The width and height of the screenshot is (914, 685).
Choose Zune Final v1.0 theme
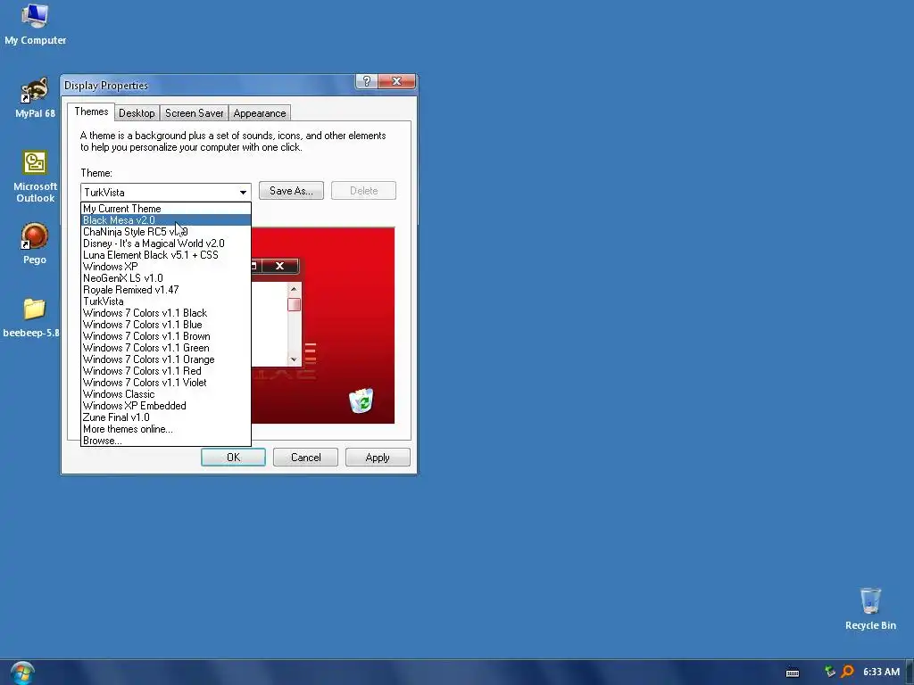(165, 417)
